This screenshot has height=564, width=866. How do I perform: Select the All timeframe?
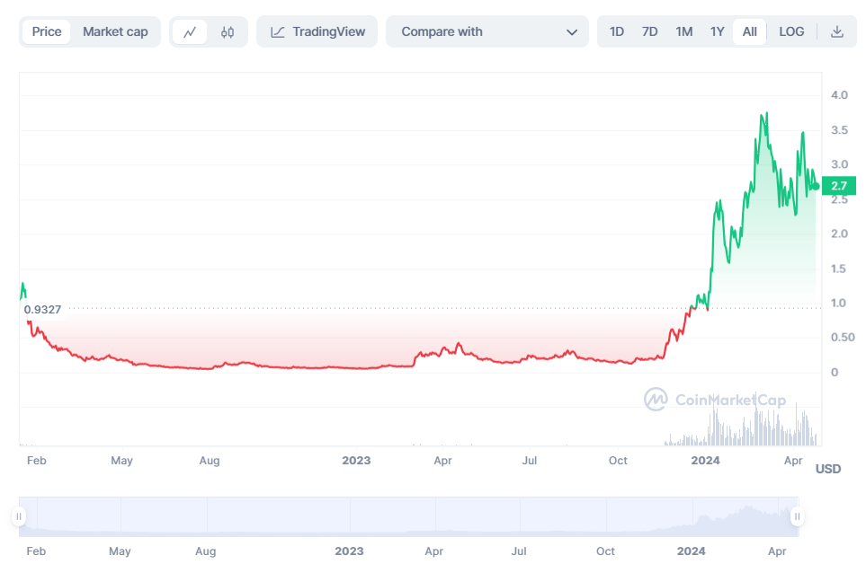[749, 31]
